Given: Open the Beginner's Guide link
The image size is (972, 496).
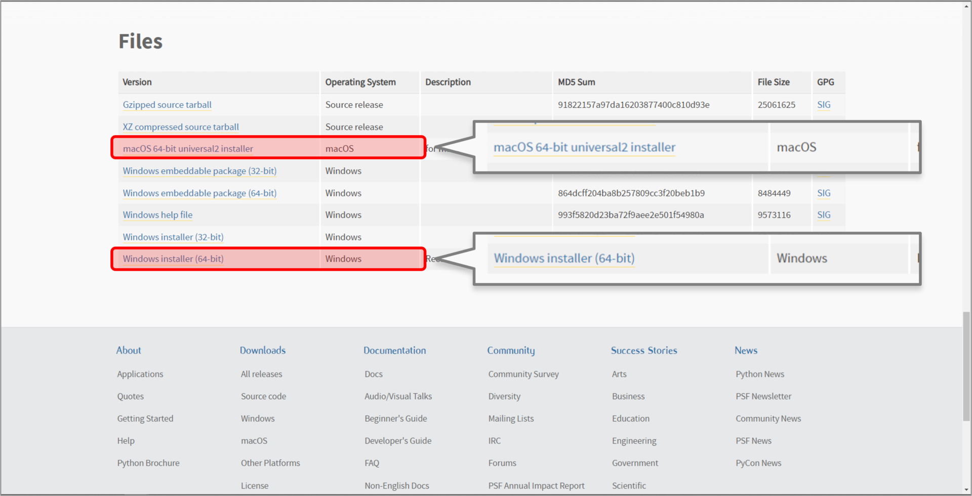Looking at the screenshot, I should coord(395,419).
